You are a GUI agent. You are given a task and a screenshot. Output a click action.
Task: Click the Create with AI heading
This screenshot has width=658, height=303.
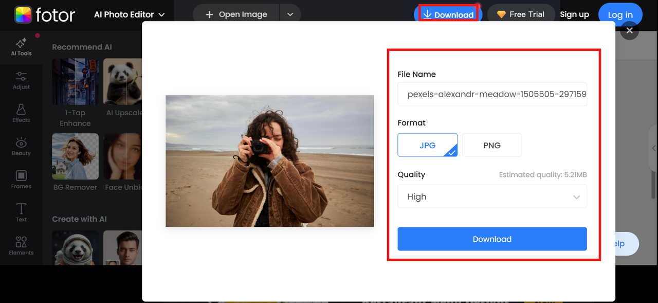[x=79, y=219]
